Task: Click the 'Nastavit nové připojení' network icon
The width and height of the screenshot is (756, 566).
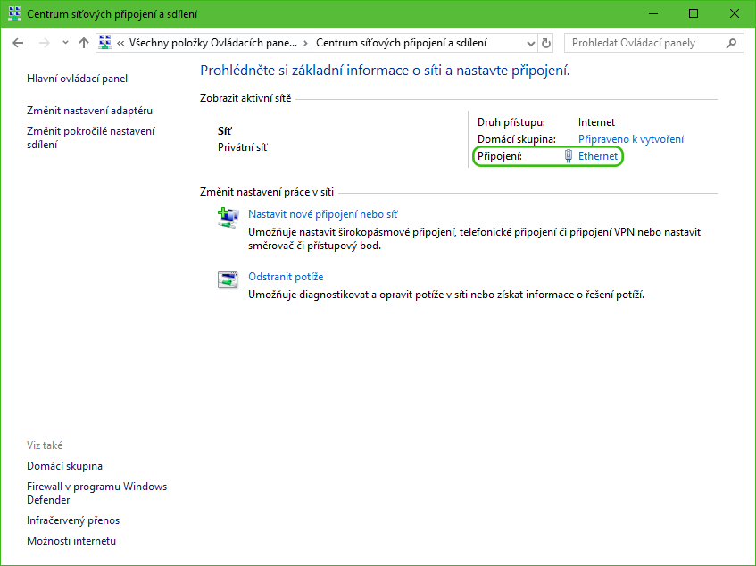Action: click(x=228, y=217)
